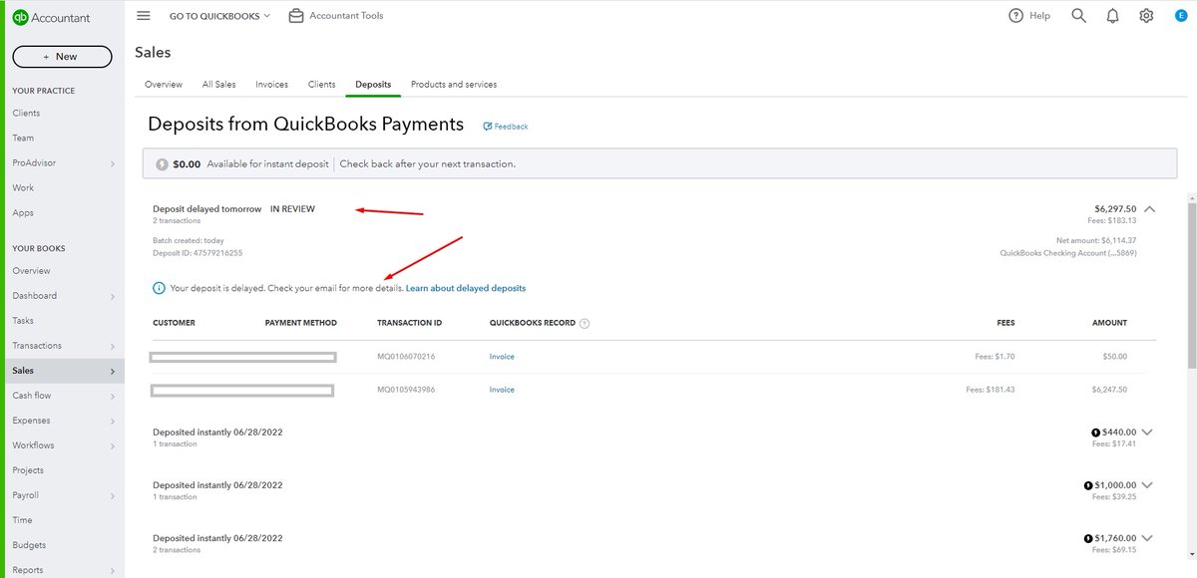The height and width of the screenshot is (578, 1197).
Task: Open Clients in Your Practice sidebar
Action: point(26,114)
